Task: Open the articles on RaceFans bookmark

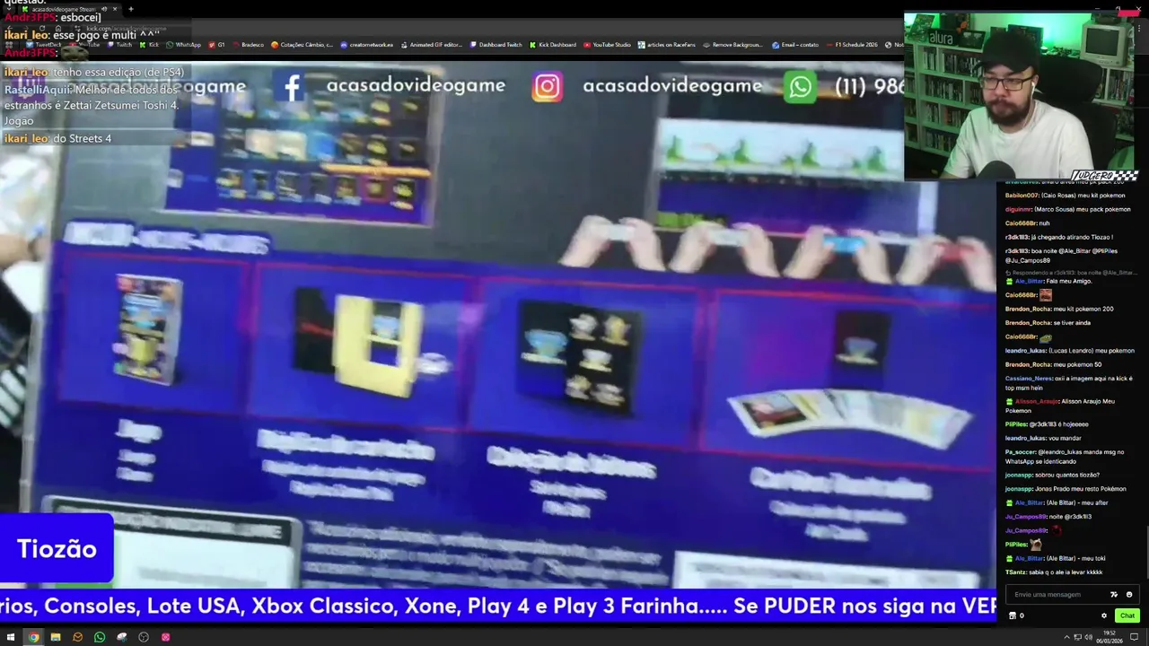Action: [667, 45]
